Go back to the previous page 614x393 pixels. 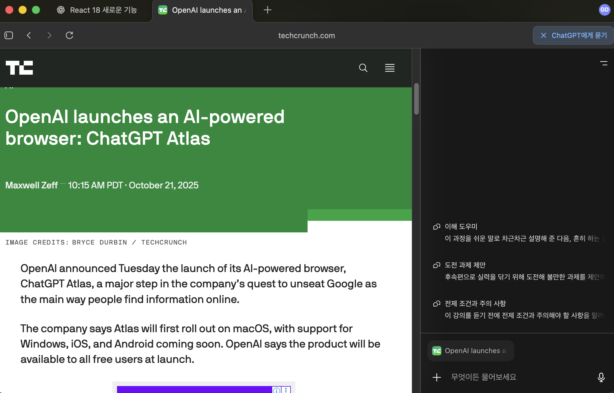[x=29, y=35]
